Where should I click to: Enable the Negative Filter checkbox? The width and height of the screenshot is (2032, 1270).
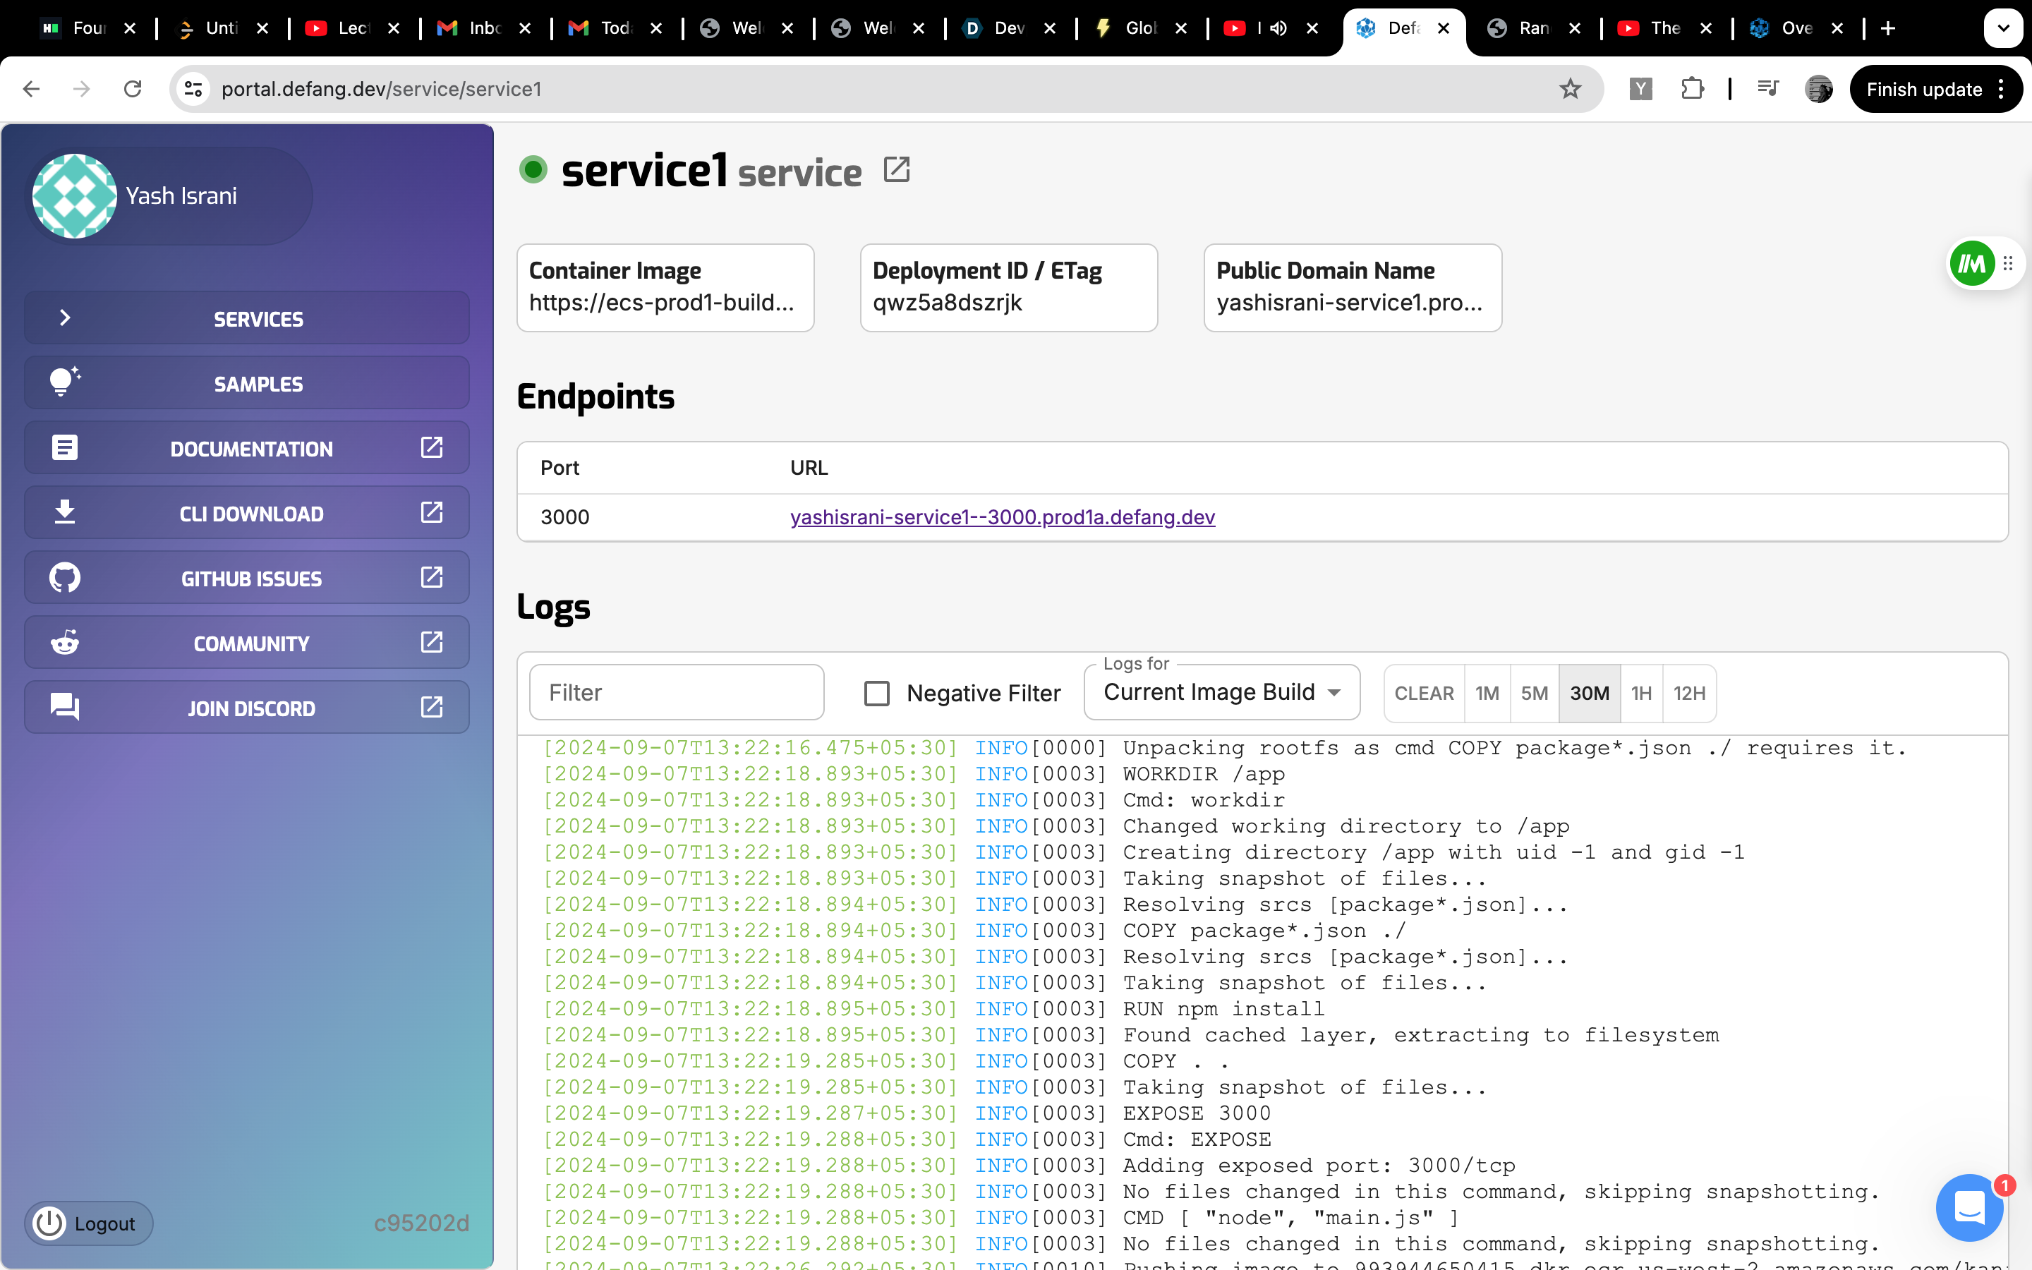click(x=876, y=693)
